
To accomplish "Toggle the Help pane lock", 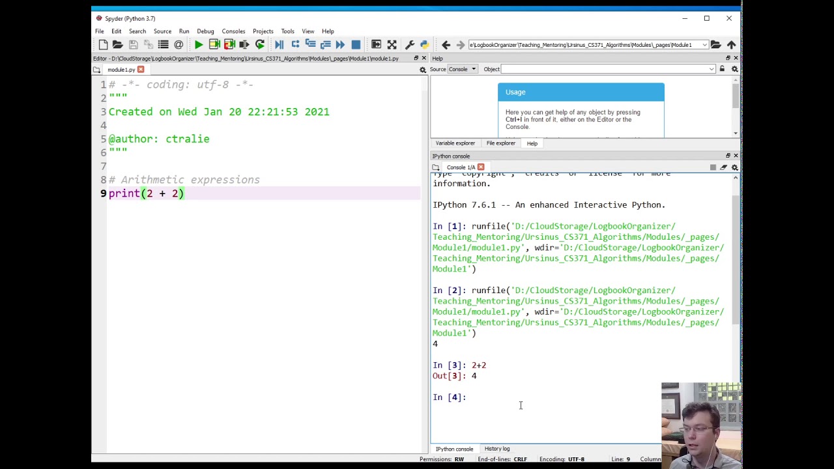I will click(722, 69).
